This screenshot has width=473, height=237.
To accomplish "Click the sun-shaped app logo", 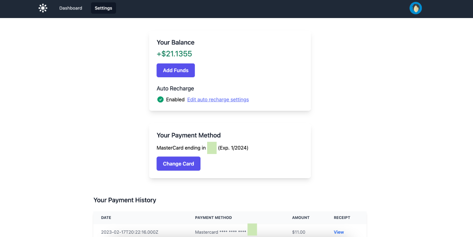I will [x=43, y=8].
